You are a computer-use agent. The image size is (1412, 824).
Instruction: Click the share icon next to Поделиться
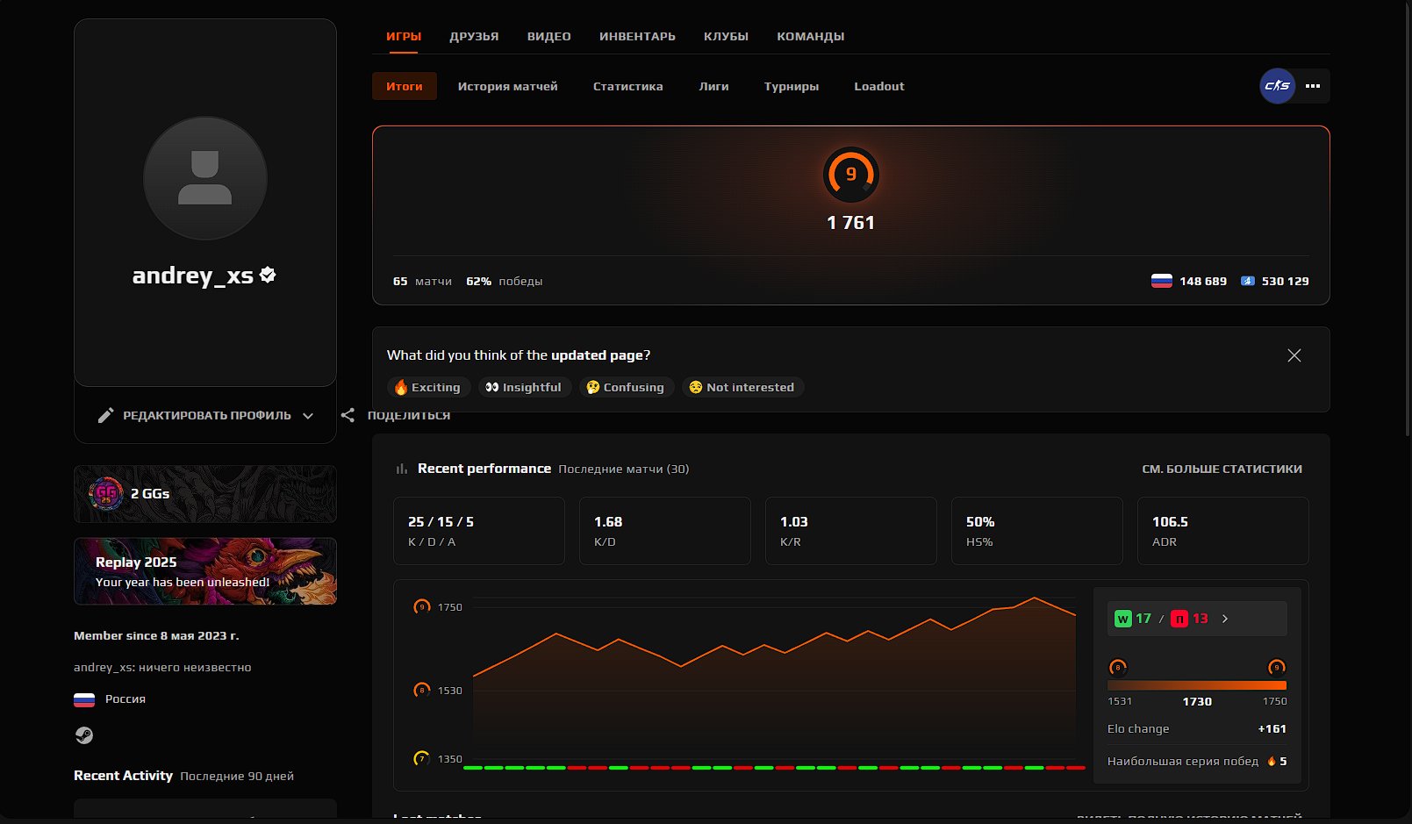348,415
